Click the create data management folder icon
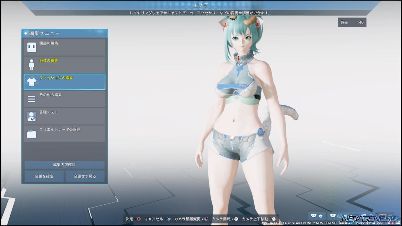The width and height of the screenshot is (402, 226). click(x=31, y=134)
